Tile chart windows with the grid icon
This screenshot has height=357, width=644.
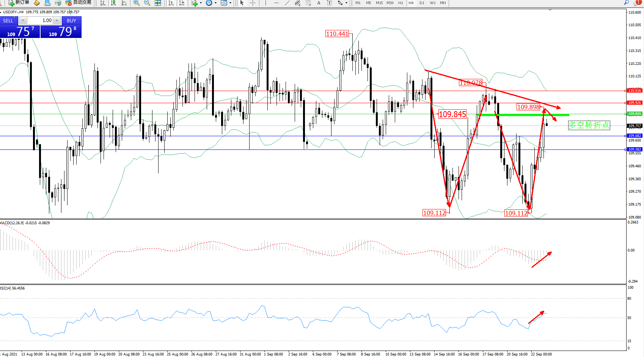(158, 3)
